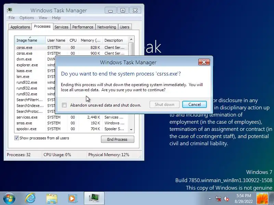Open the File menu
The image size is (274, 205).
(12, 18)
